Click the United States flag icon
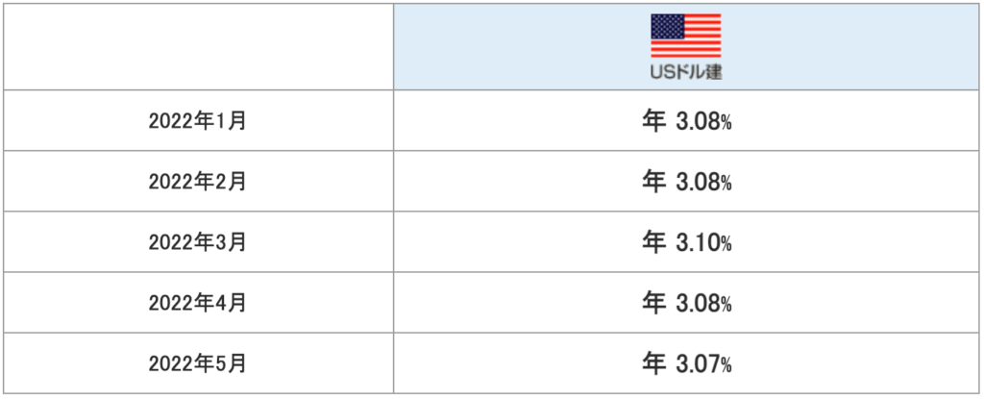984x399 pixels. point(686,36)
